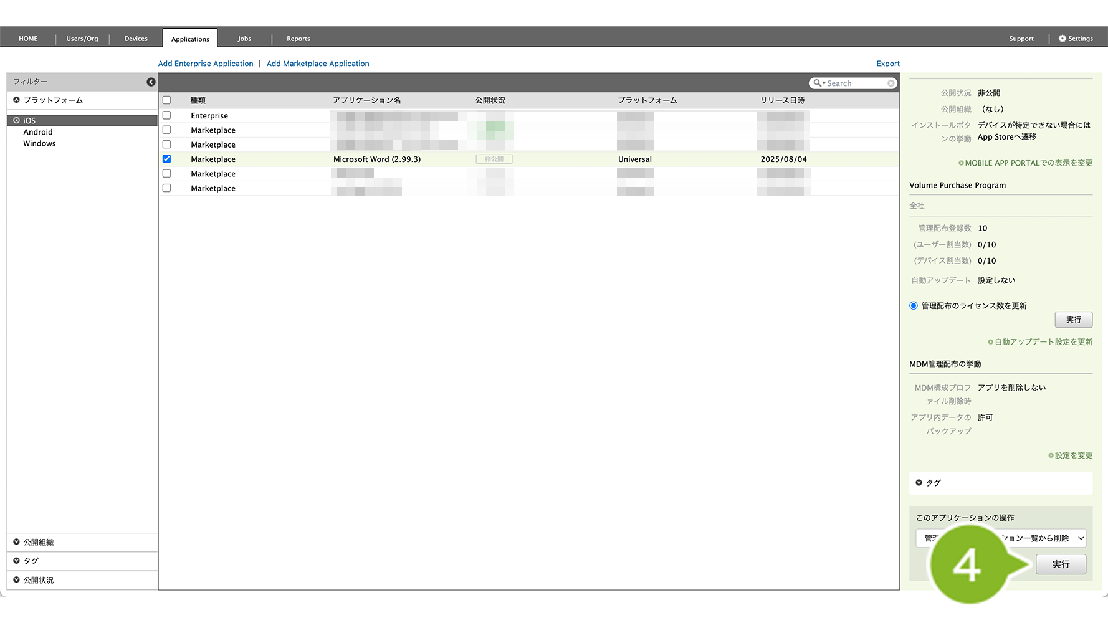Collapse the プラットフォーム filter section
The width and height of the screenshot is (1108, 623).
click(x=17, y=100)
